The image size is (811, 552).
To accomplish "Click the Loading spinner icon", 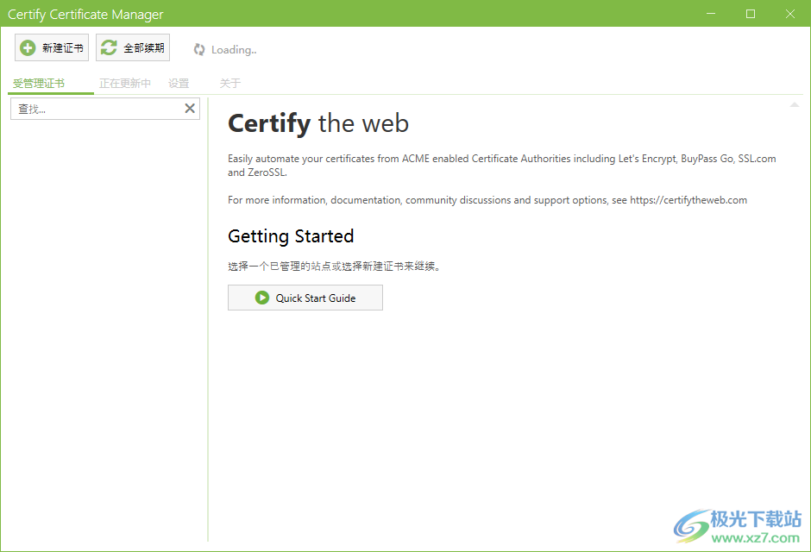I will coord(199,50).
